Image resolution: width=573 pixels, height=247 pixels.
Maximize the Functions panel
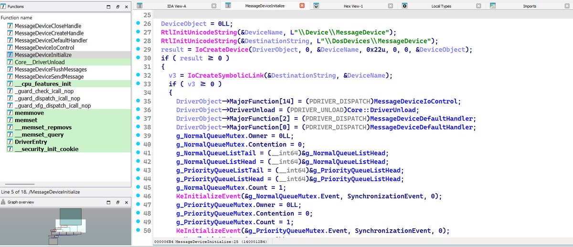coord(109,7)
